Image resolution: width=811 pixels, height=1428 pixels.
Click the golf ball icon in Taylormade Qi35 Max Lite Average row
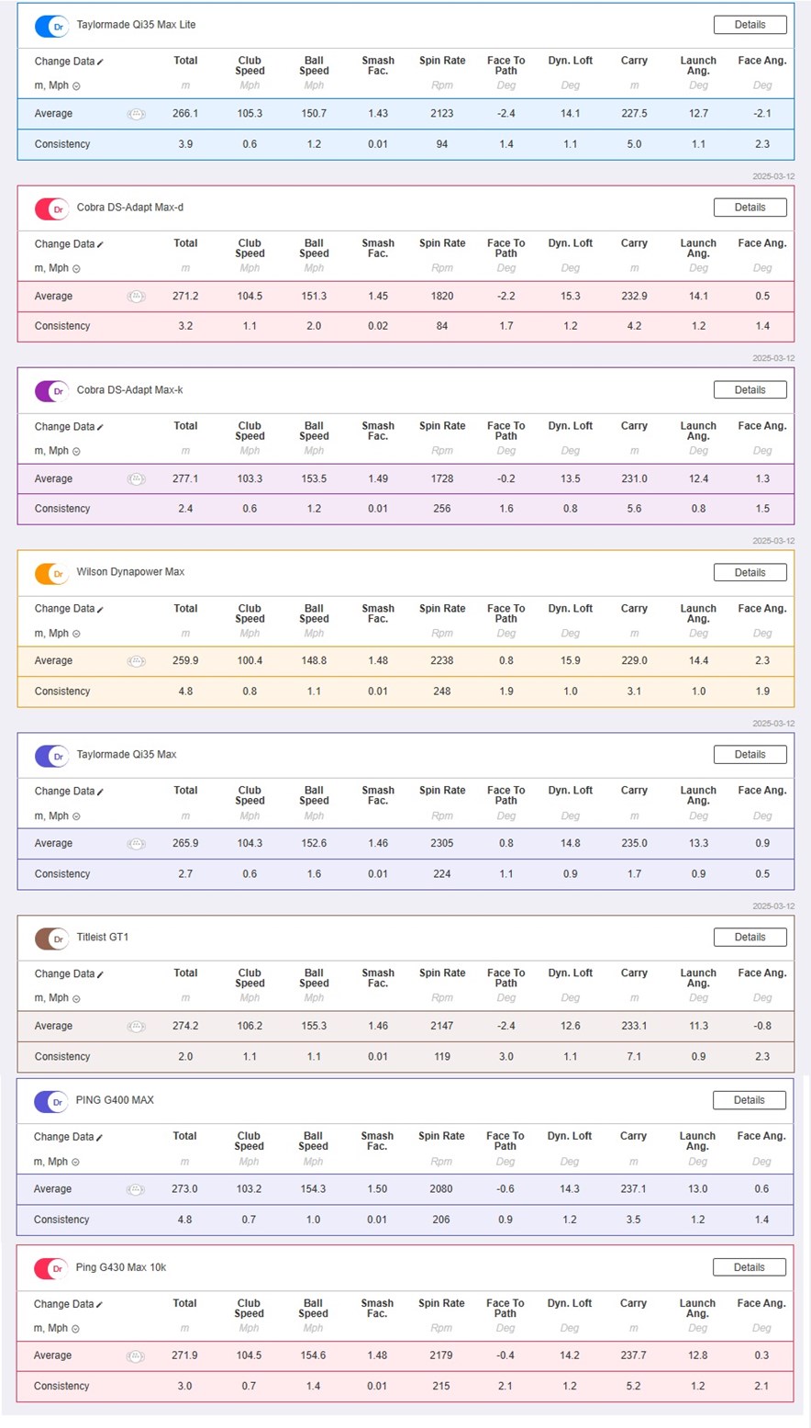point(136,114)
